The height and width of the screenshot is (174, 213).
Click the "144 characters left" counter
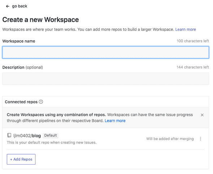[193, 67]
